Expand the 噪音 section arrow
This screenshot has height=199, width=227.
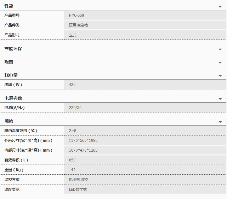(220, 63)
